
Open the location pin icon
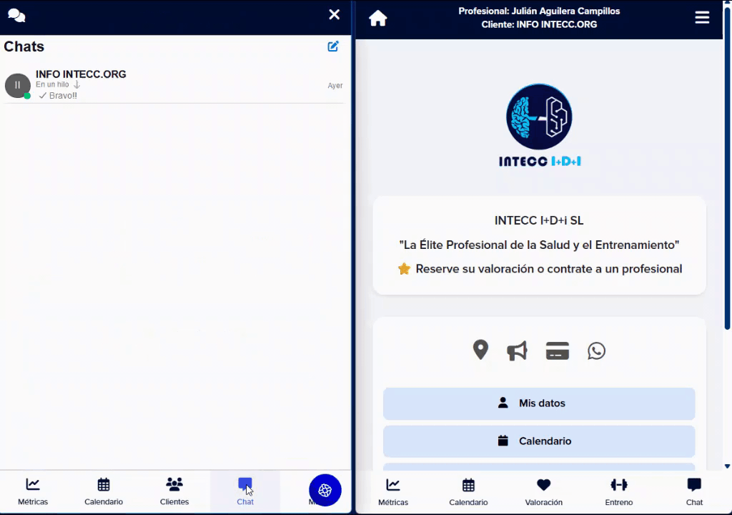point(480,350)
